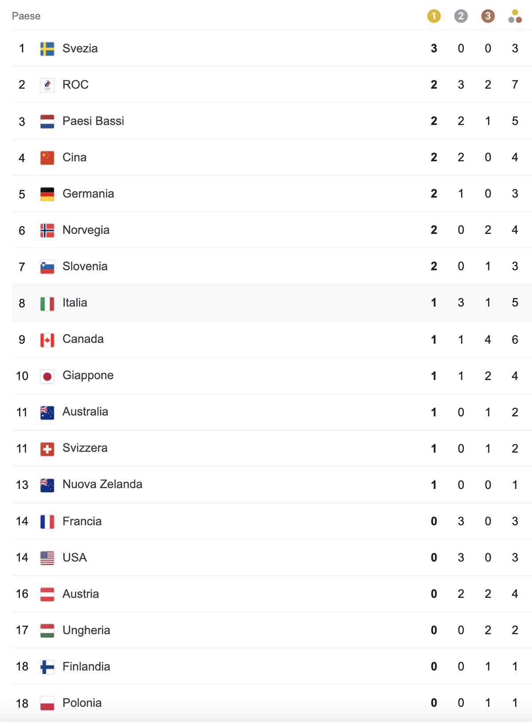Click the Giappone flag icon

[x=47, y=376]
